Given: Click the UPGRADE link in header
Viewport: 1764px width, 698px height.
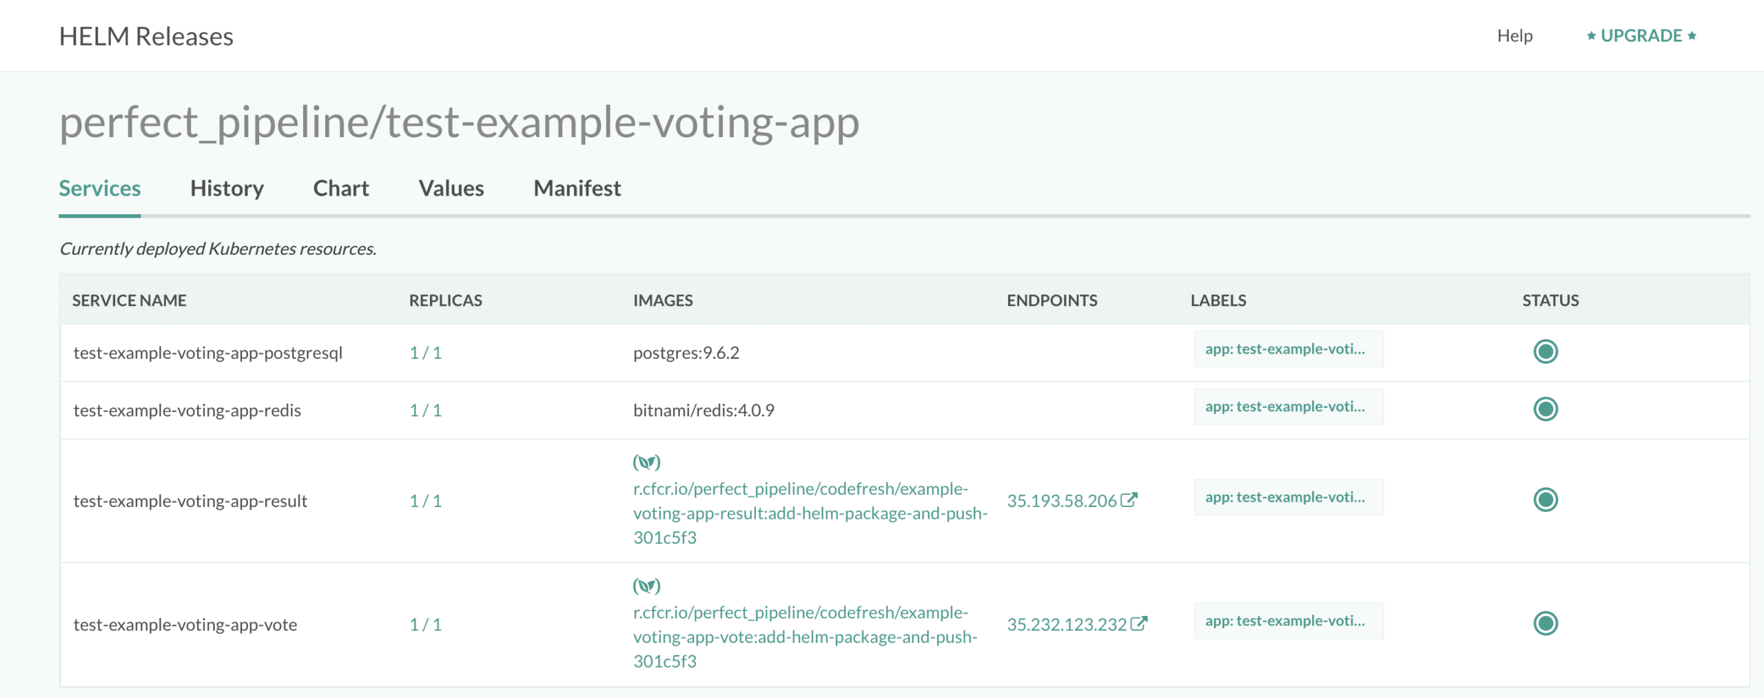Looking at the screenshot, I should (1641, 36).
